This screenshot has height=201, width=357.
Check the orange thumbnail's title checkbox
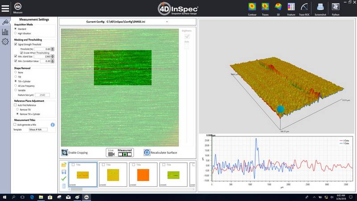(x=133, y=165)
